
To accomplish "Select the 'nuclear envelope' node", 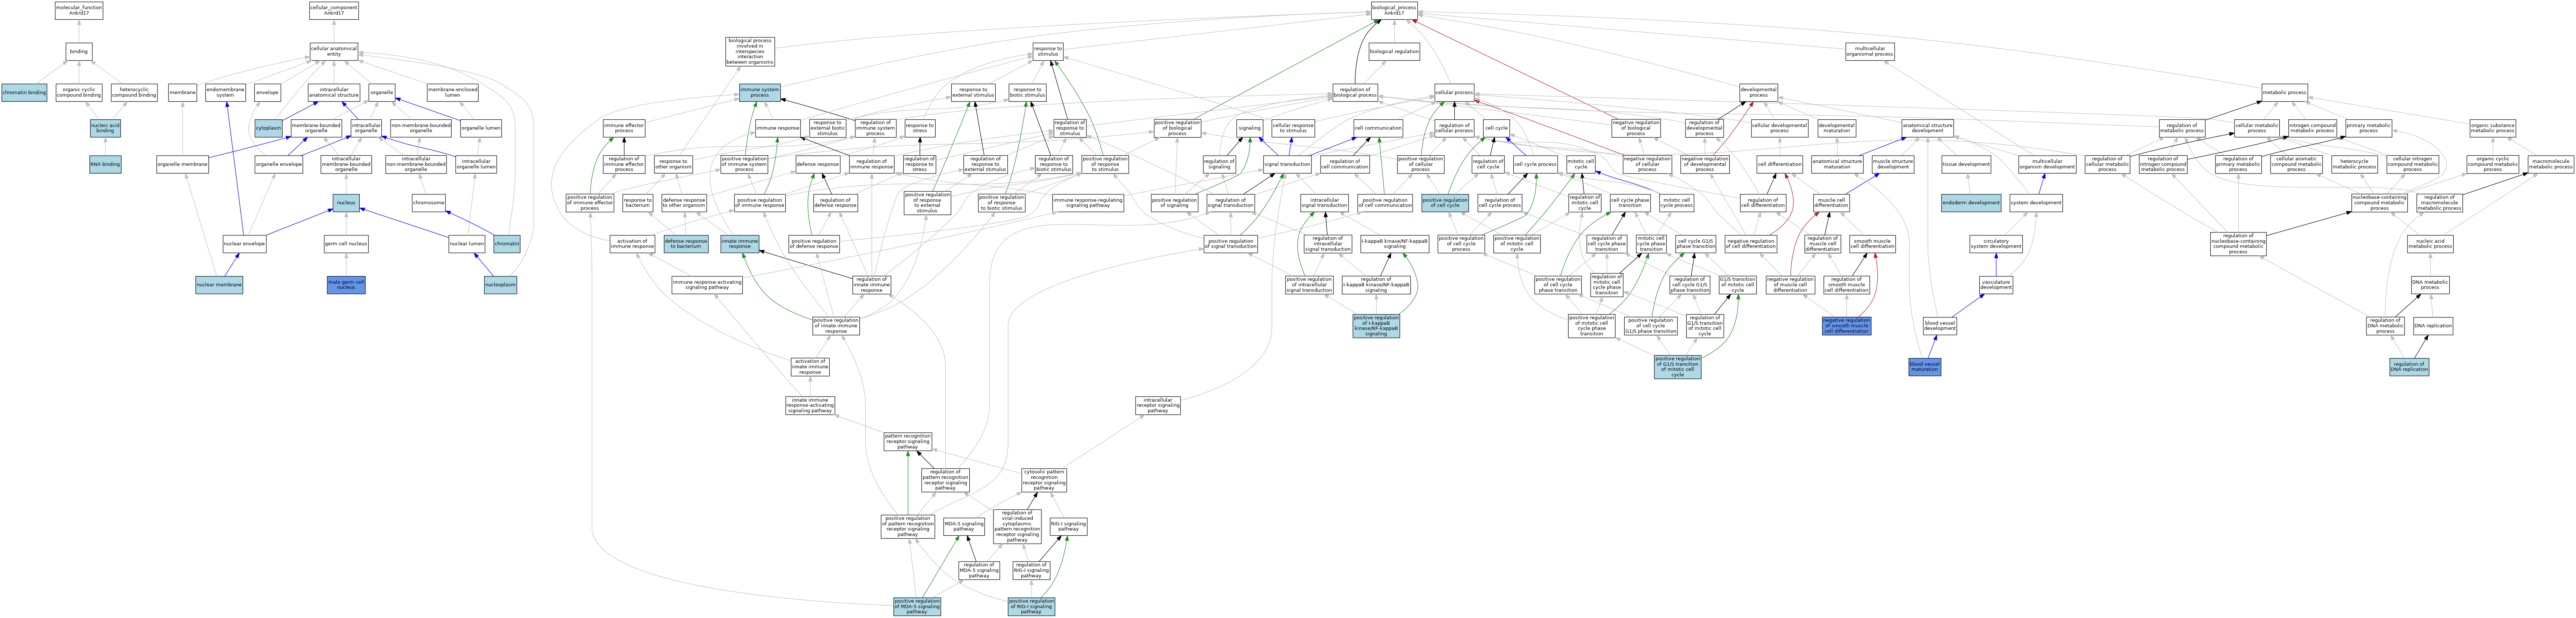I will [244, 244].
